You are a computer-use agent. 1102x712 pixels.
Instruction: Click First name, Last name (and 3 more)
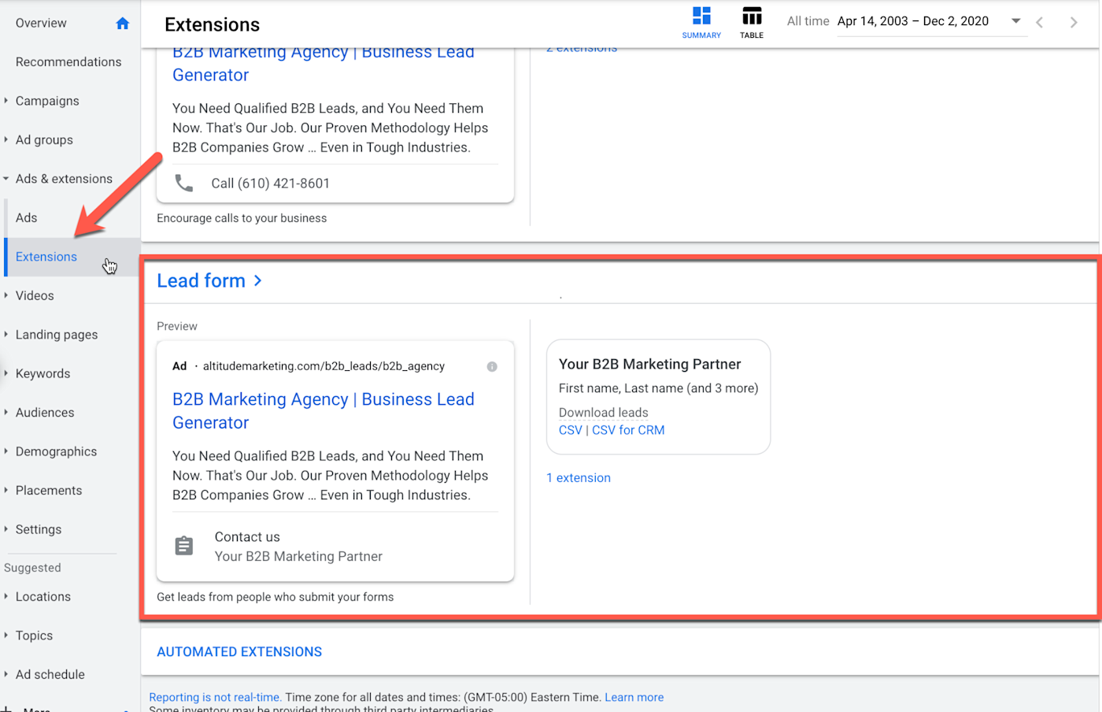[x=659, y=388]
